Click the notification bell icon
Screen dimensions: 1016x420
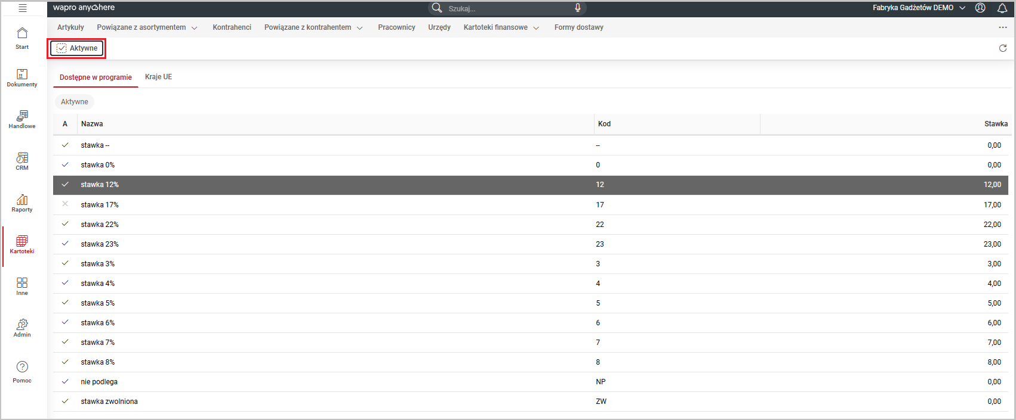point(1002,8)
